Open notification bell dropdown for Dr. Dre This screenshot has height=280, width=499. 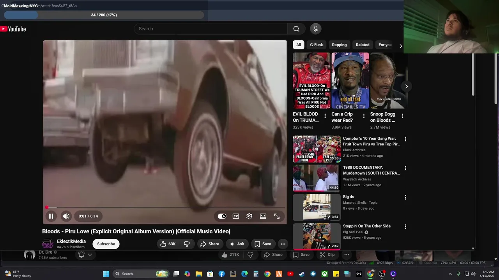[85, 255]
